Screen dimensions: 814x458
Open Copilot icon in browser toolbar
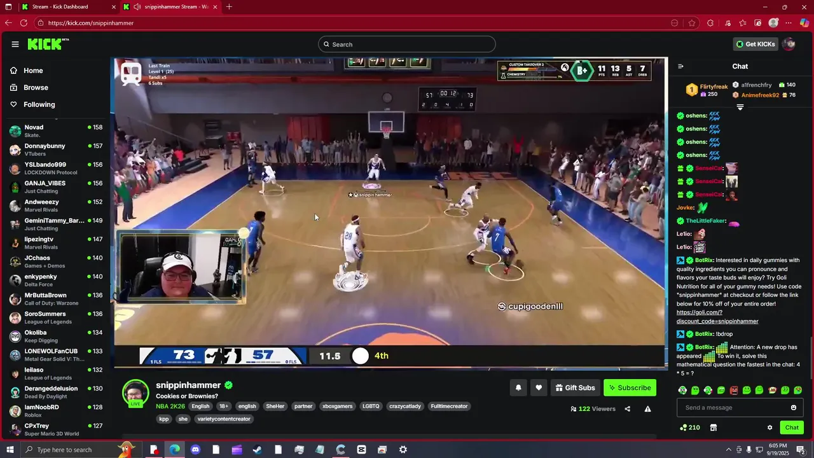804,23
